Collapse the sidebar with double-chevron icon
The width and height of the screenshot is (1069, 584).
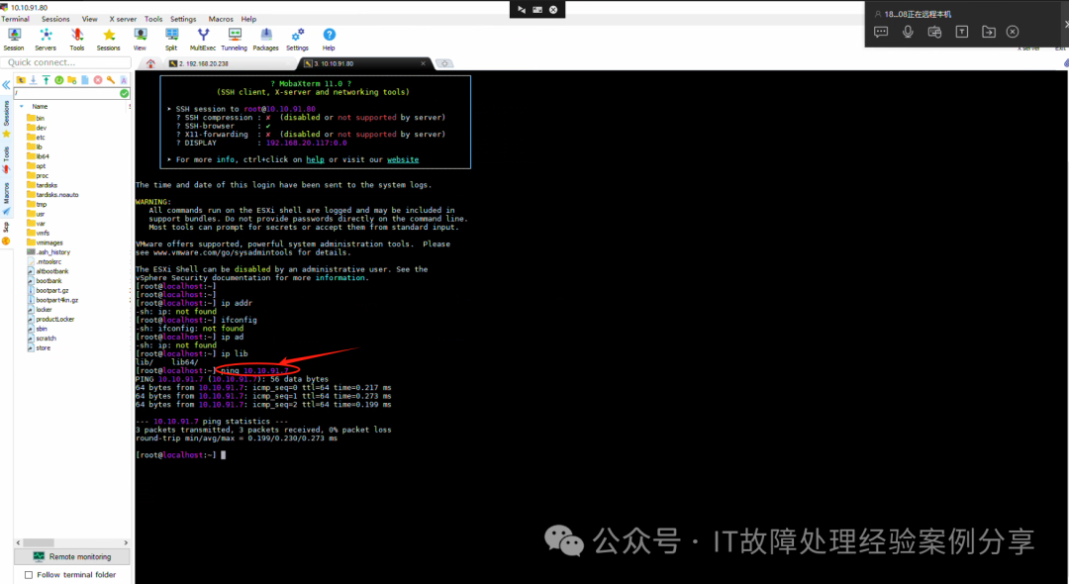click(6, 85)
